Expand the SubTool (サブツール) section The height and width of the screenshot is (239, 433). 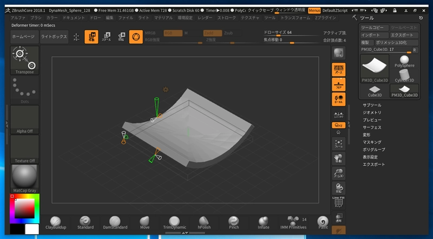(372, 105)
